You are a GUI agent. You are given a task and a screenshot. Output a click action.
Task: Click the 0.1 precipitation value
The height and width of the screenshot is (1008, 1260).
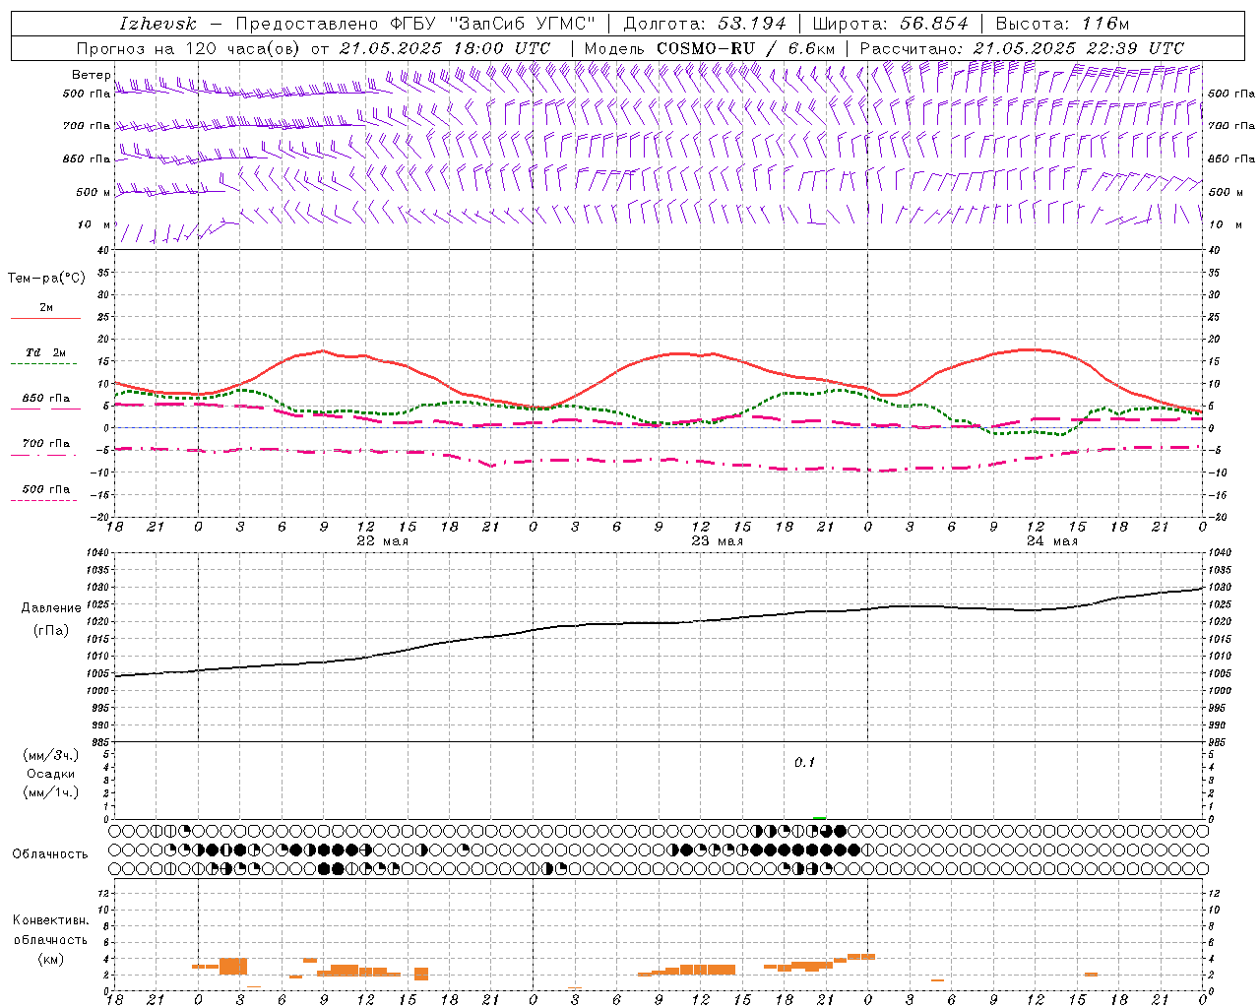tap(805, 763)
